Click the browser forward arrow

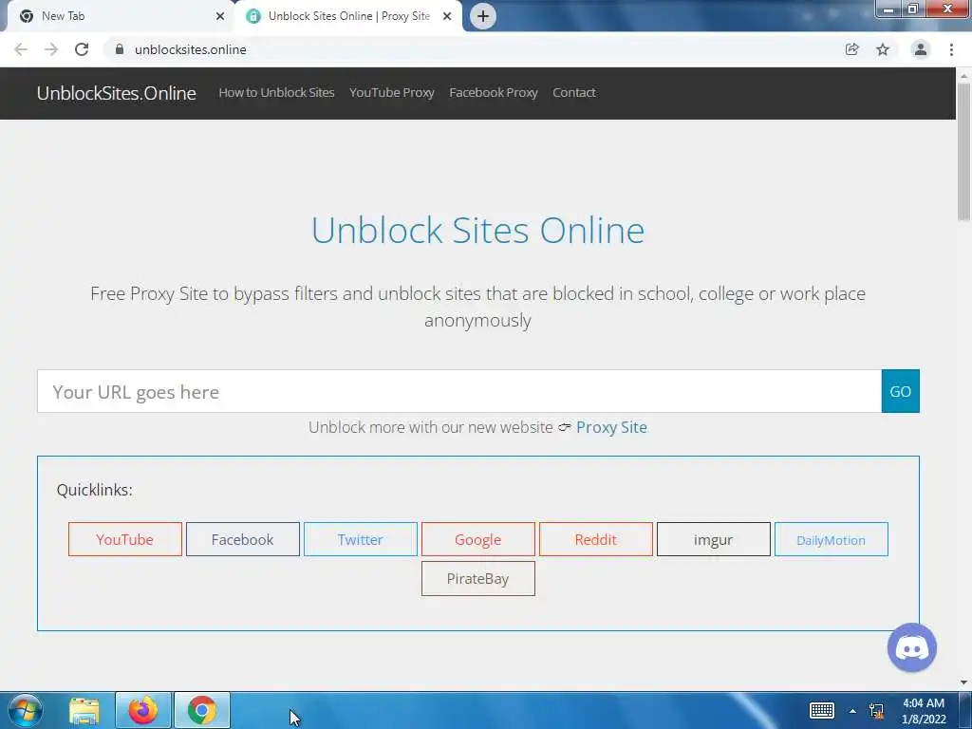pos(51,49)
